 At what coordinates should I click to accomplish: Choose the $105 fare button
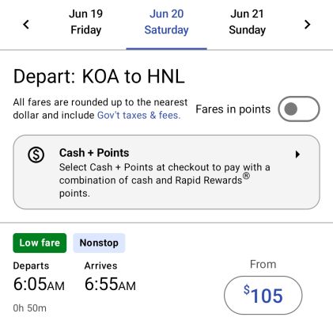[x=263, y=296]
